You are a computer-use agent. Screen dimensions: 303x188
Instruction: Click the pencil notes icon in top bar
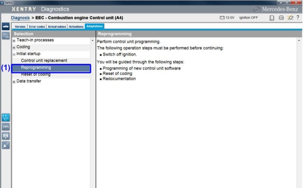pyautogui.click(x=290, y=18)
